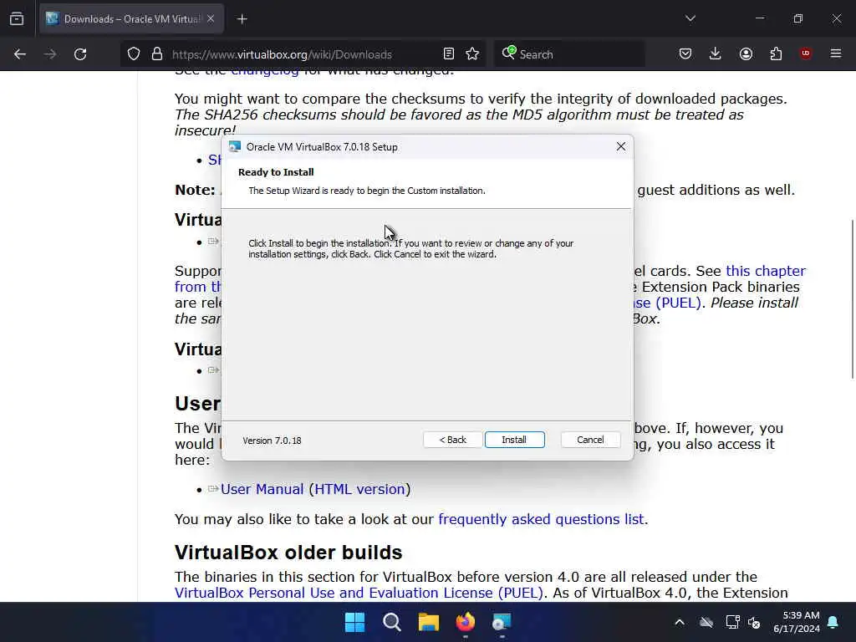Show hidden system tray icons
The image size is (856, 642).
(680, 622)
